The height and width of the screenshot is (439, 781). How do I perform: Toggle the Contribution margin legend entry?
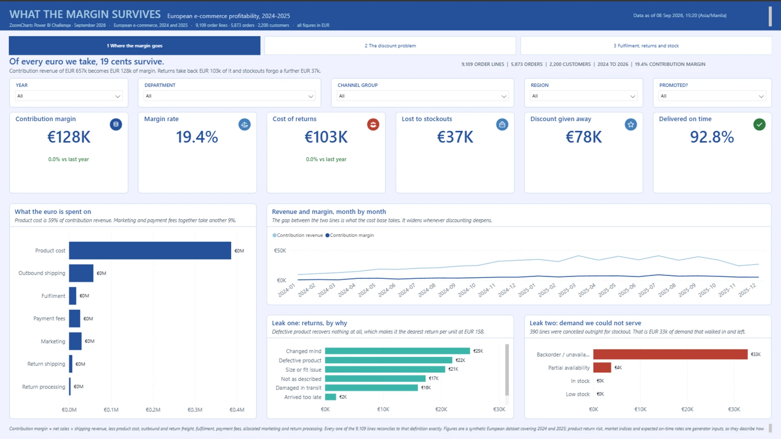349,235
